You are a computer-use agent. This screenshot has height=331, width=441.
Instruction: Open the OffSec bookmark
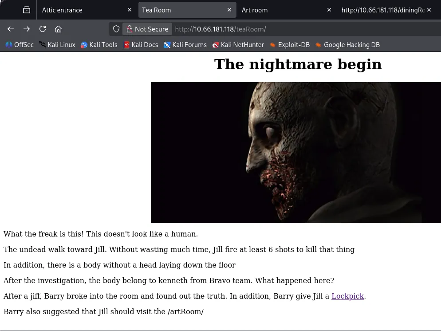coord(20,44)
